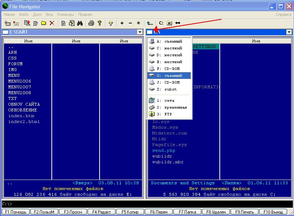Click the F4 Редакт button

pos(101,212)
